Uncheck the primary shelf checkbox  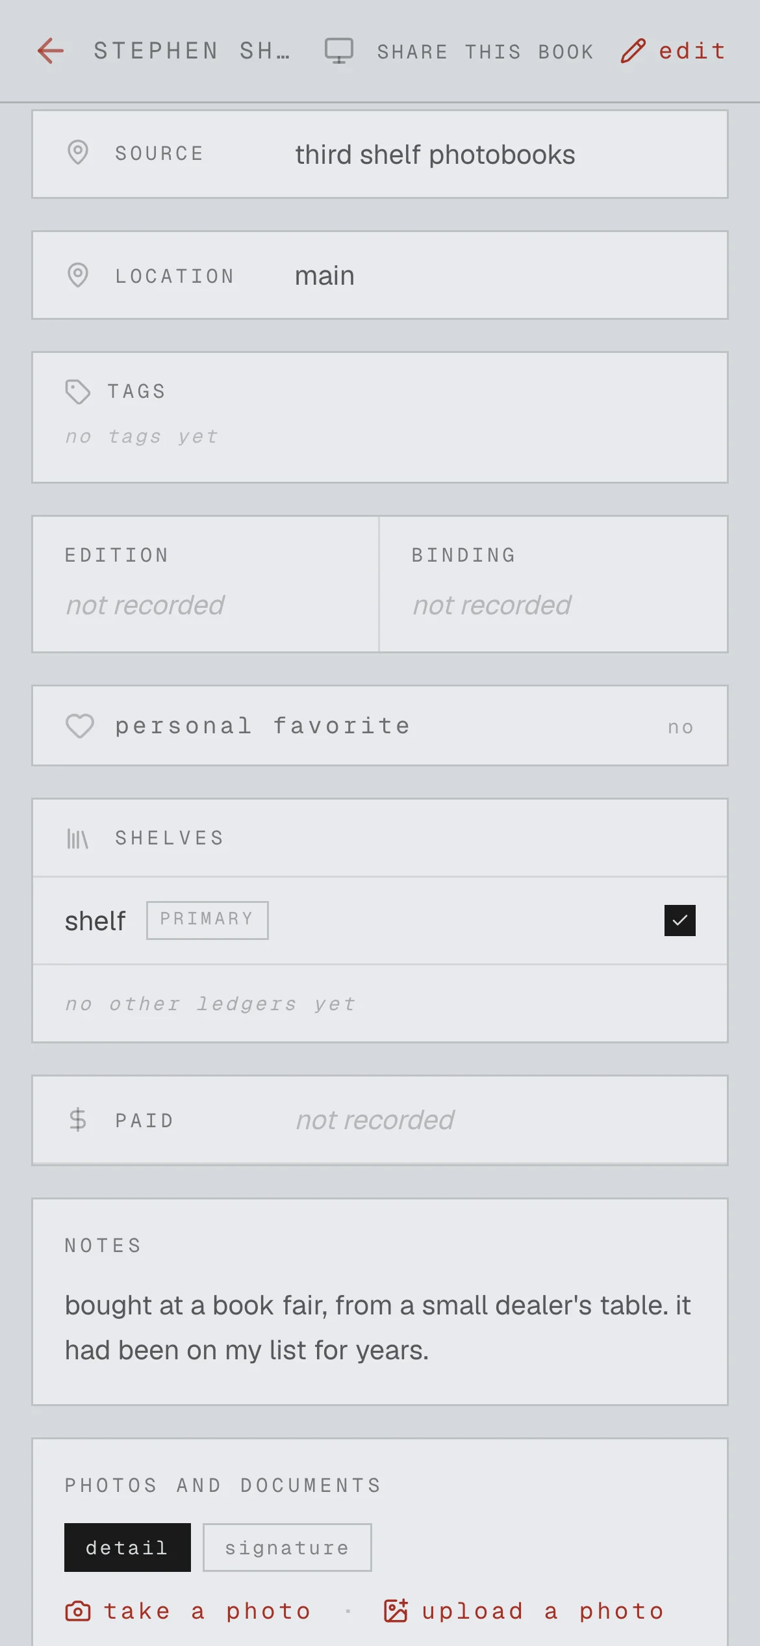[680, 921]
